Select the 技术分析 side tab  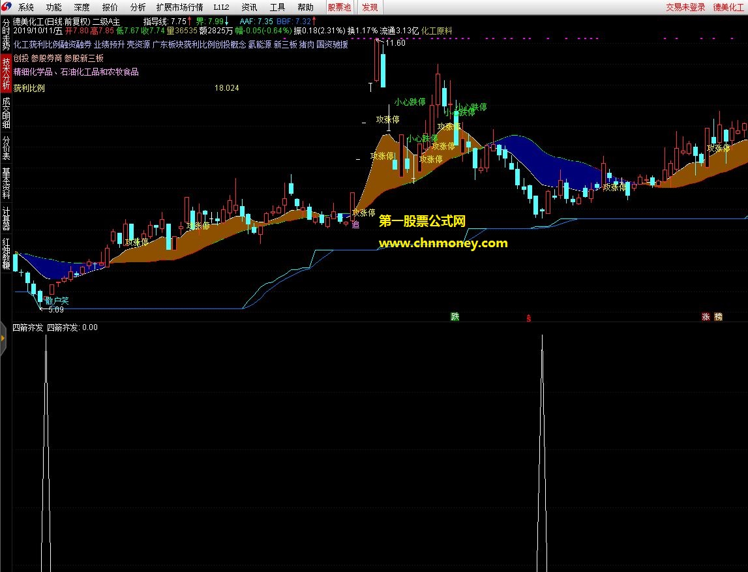point(7,73)
